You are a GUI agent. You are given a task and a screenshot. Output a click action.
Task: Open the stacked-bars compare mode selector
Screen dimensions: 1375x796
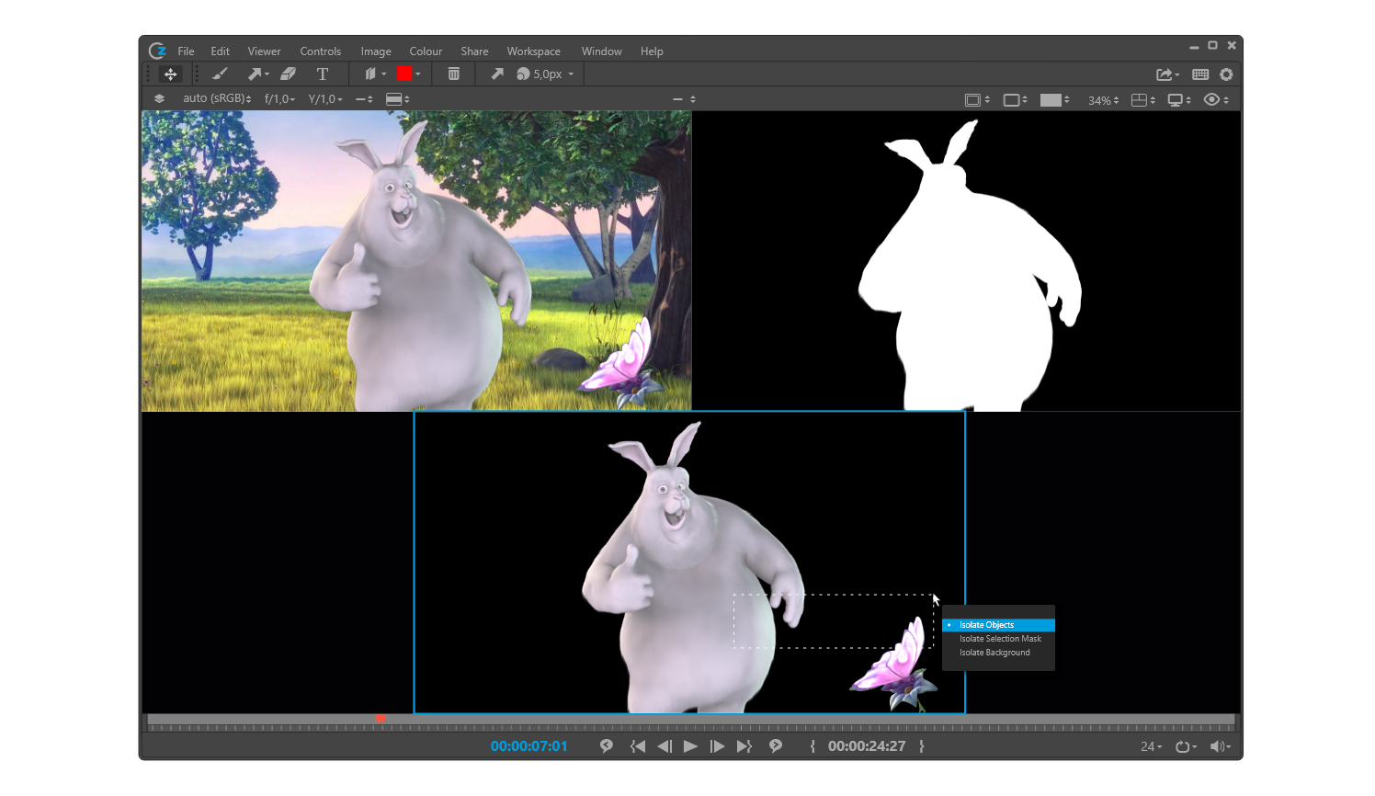397,99
